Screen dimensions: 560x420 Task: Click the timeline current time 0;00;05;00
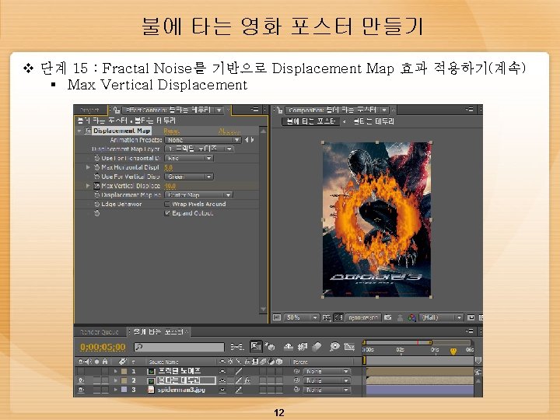pos(103,347)
